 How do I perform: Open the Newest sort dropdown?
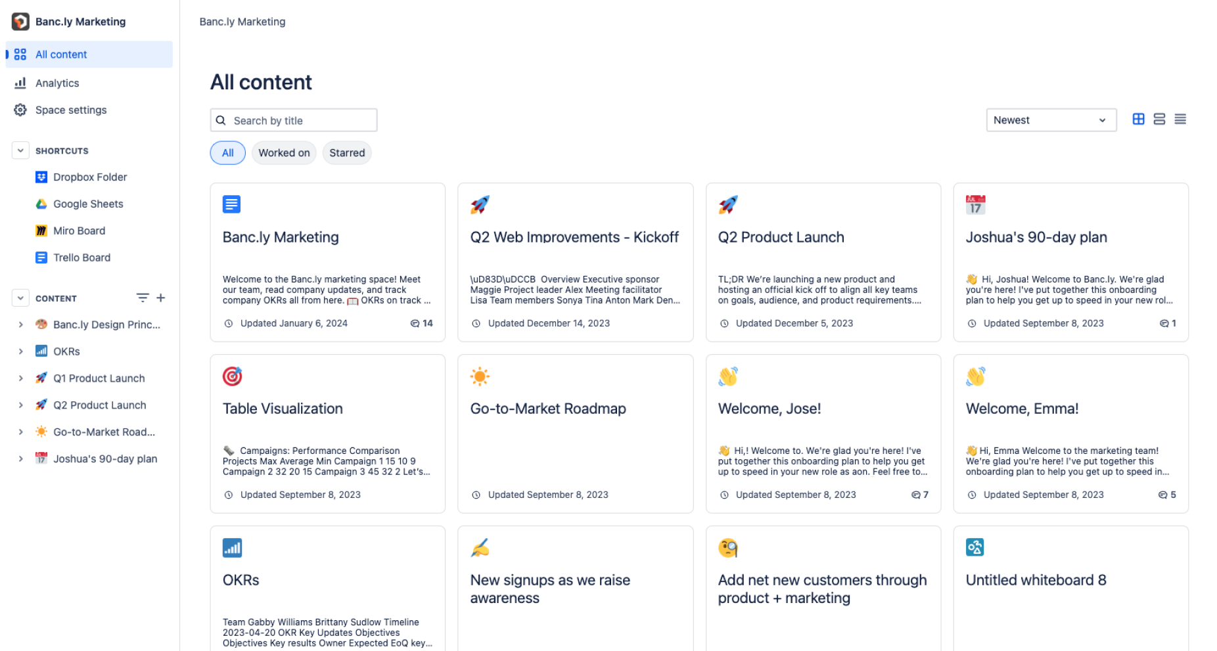coord(1051,120)
